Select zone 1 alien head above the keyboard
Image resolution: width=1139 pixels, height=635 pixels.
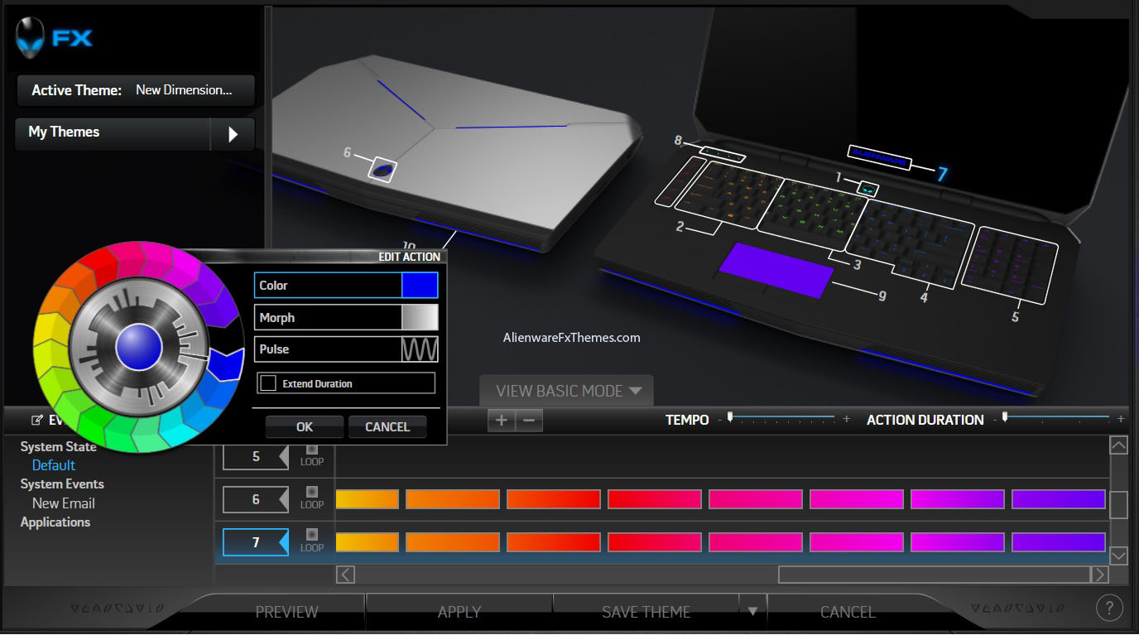[x=867, y=189]
